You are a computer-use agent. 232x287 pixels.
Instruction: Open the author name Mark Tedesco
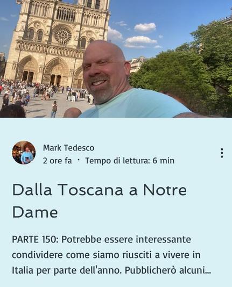click(68, 148)
